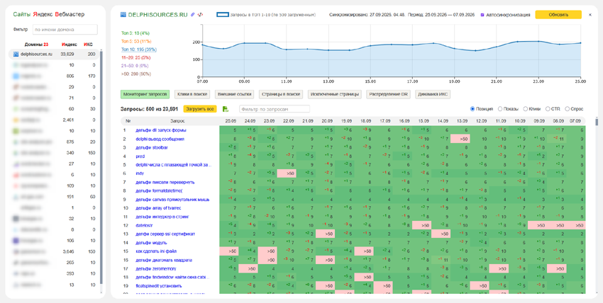Select the Топ 10 series link

tap(139, 50)
